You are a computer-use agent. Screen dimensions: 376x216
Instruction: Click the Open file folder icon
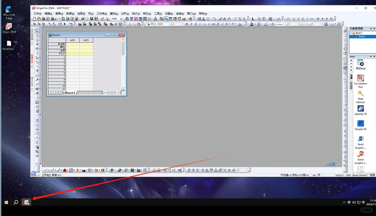coord(83,19)
